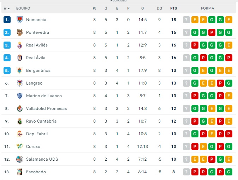Click the Pontevedra team crest icon
Viewport: 238px width, 180px height.
19,32
